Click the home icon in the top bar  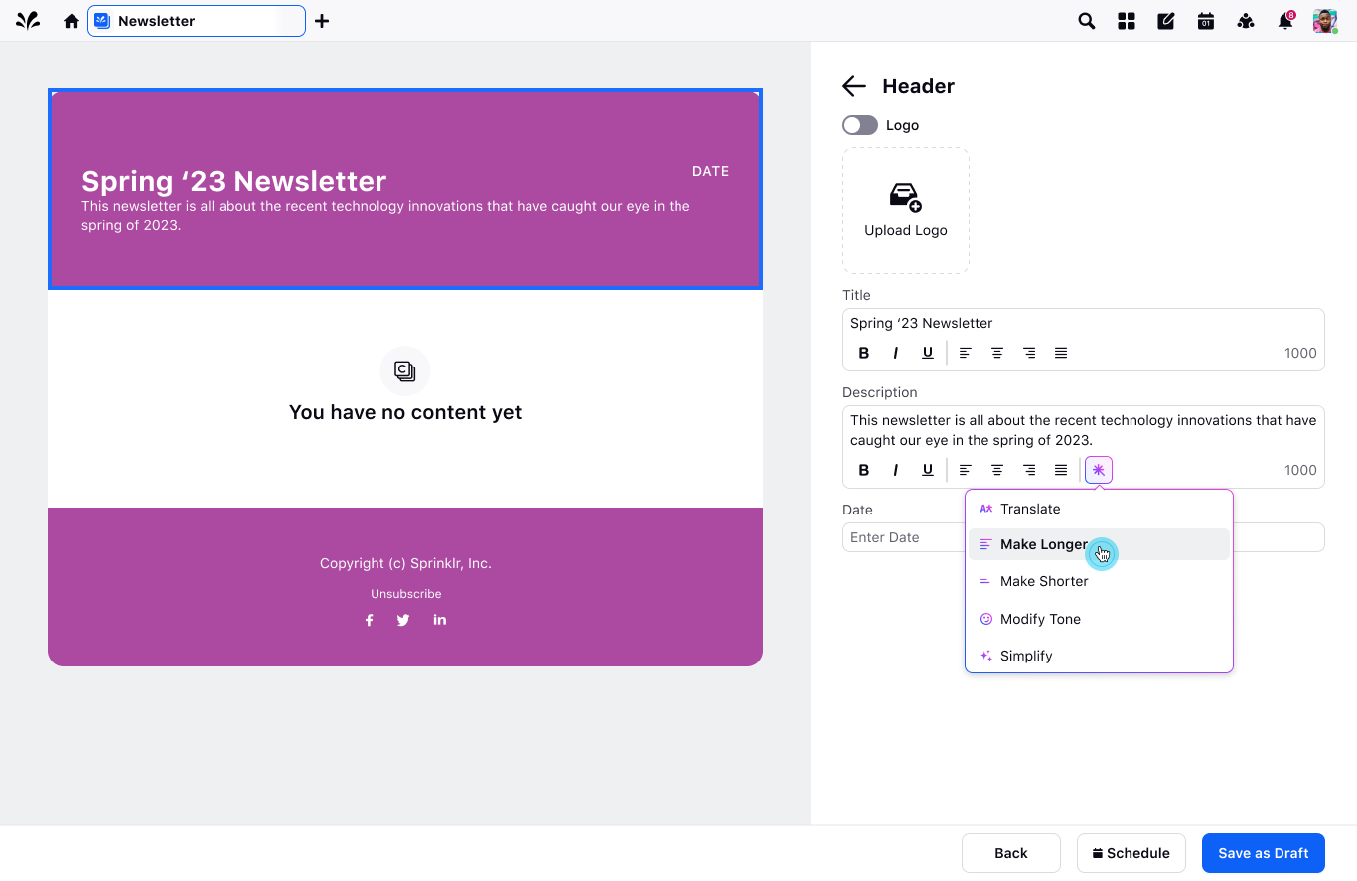click(71, 20)
